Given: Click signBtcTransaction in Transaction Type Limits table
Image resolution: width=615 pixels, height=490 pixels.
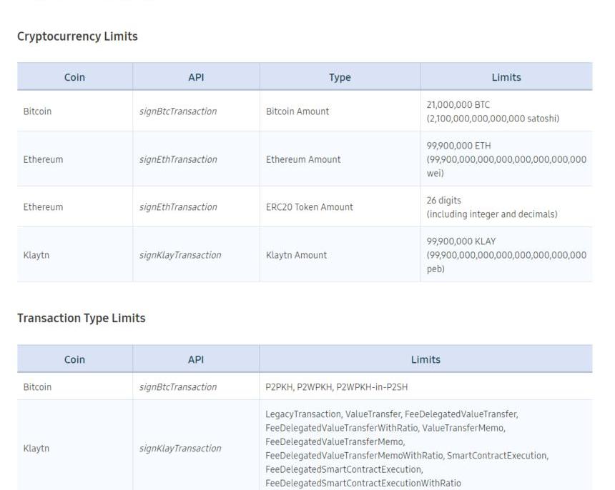Looking at the screenshot, I should (x=178, y=387).
